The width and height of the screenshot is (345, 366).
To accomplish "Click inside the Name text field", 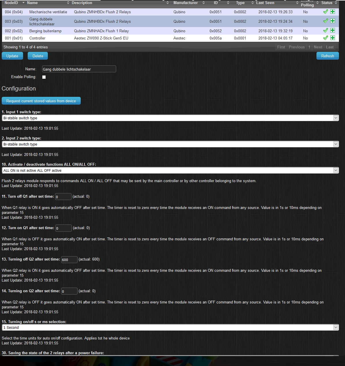I will click(79, 69).
